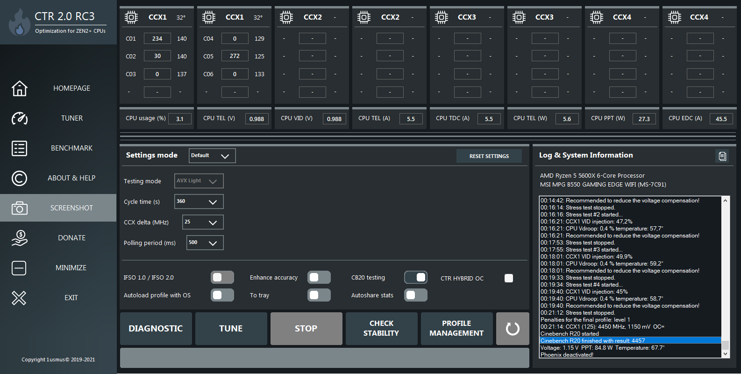This screenshot has height=374, width=741.
Task: Click the Tuner gauge icon
Action: pyautogui.click(x=19, y=118)
